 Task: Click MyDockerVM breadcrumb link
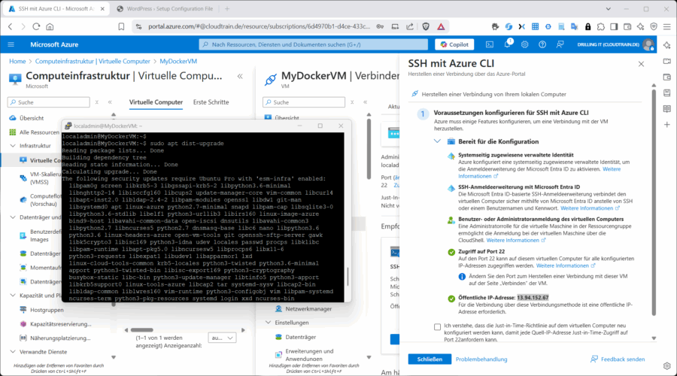(x=178, y=62)
